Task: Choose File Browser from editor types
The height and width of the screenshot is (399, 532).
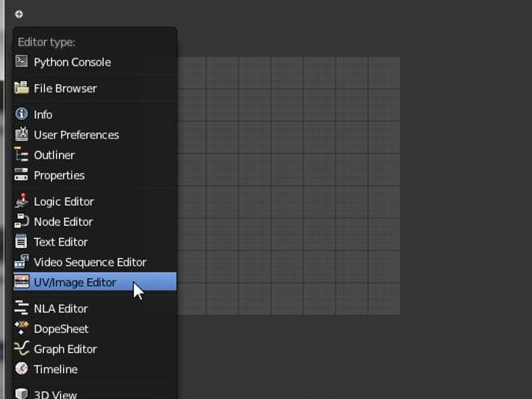Action: (95, 88)
